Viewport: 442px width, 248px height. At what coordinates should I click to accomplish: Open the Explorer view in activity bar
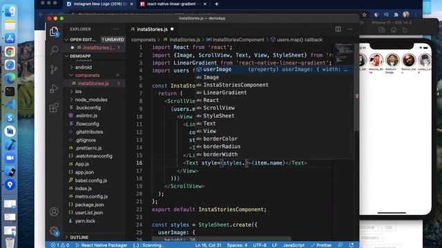(54, 32)
